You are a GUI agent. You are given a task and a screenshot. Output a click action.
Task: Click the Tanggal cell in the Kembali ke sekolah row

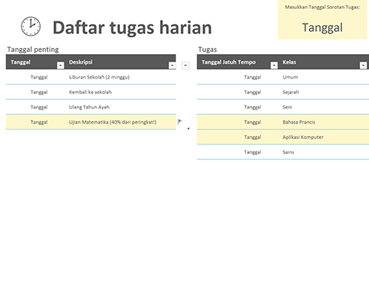pos(39,92)
